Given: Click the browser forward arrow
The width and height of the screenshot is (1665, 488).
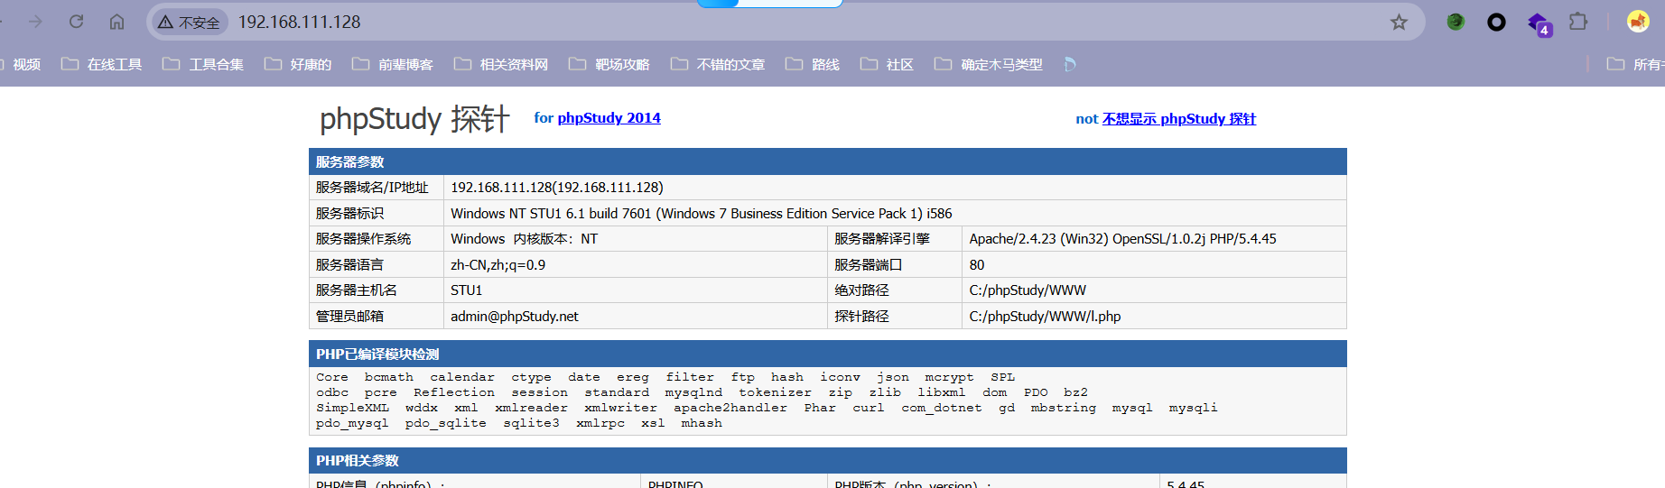Looking at the screenshot, I should coord(35,22).
